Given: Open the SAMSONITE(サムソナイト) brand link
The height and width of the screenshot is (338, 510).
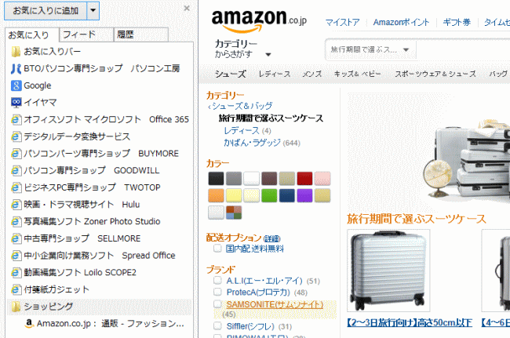Looking at the screenshot, I should pos(275,304).
